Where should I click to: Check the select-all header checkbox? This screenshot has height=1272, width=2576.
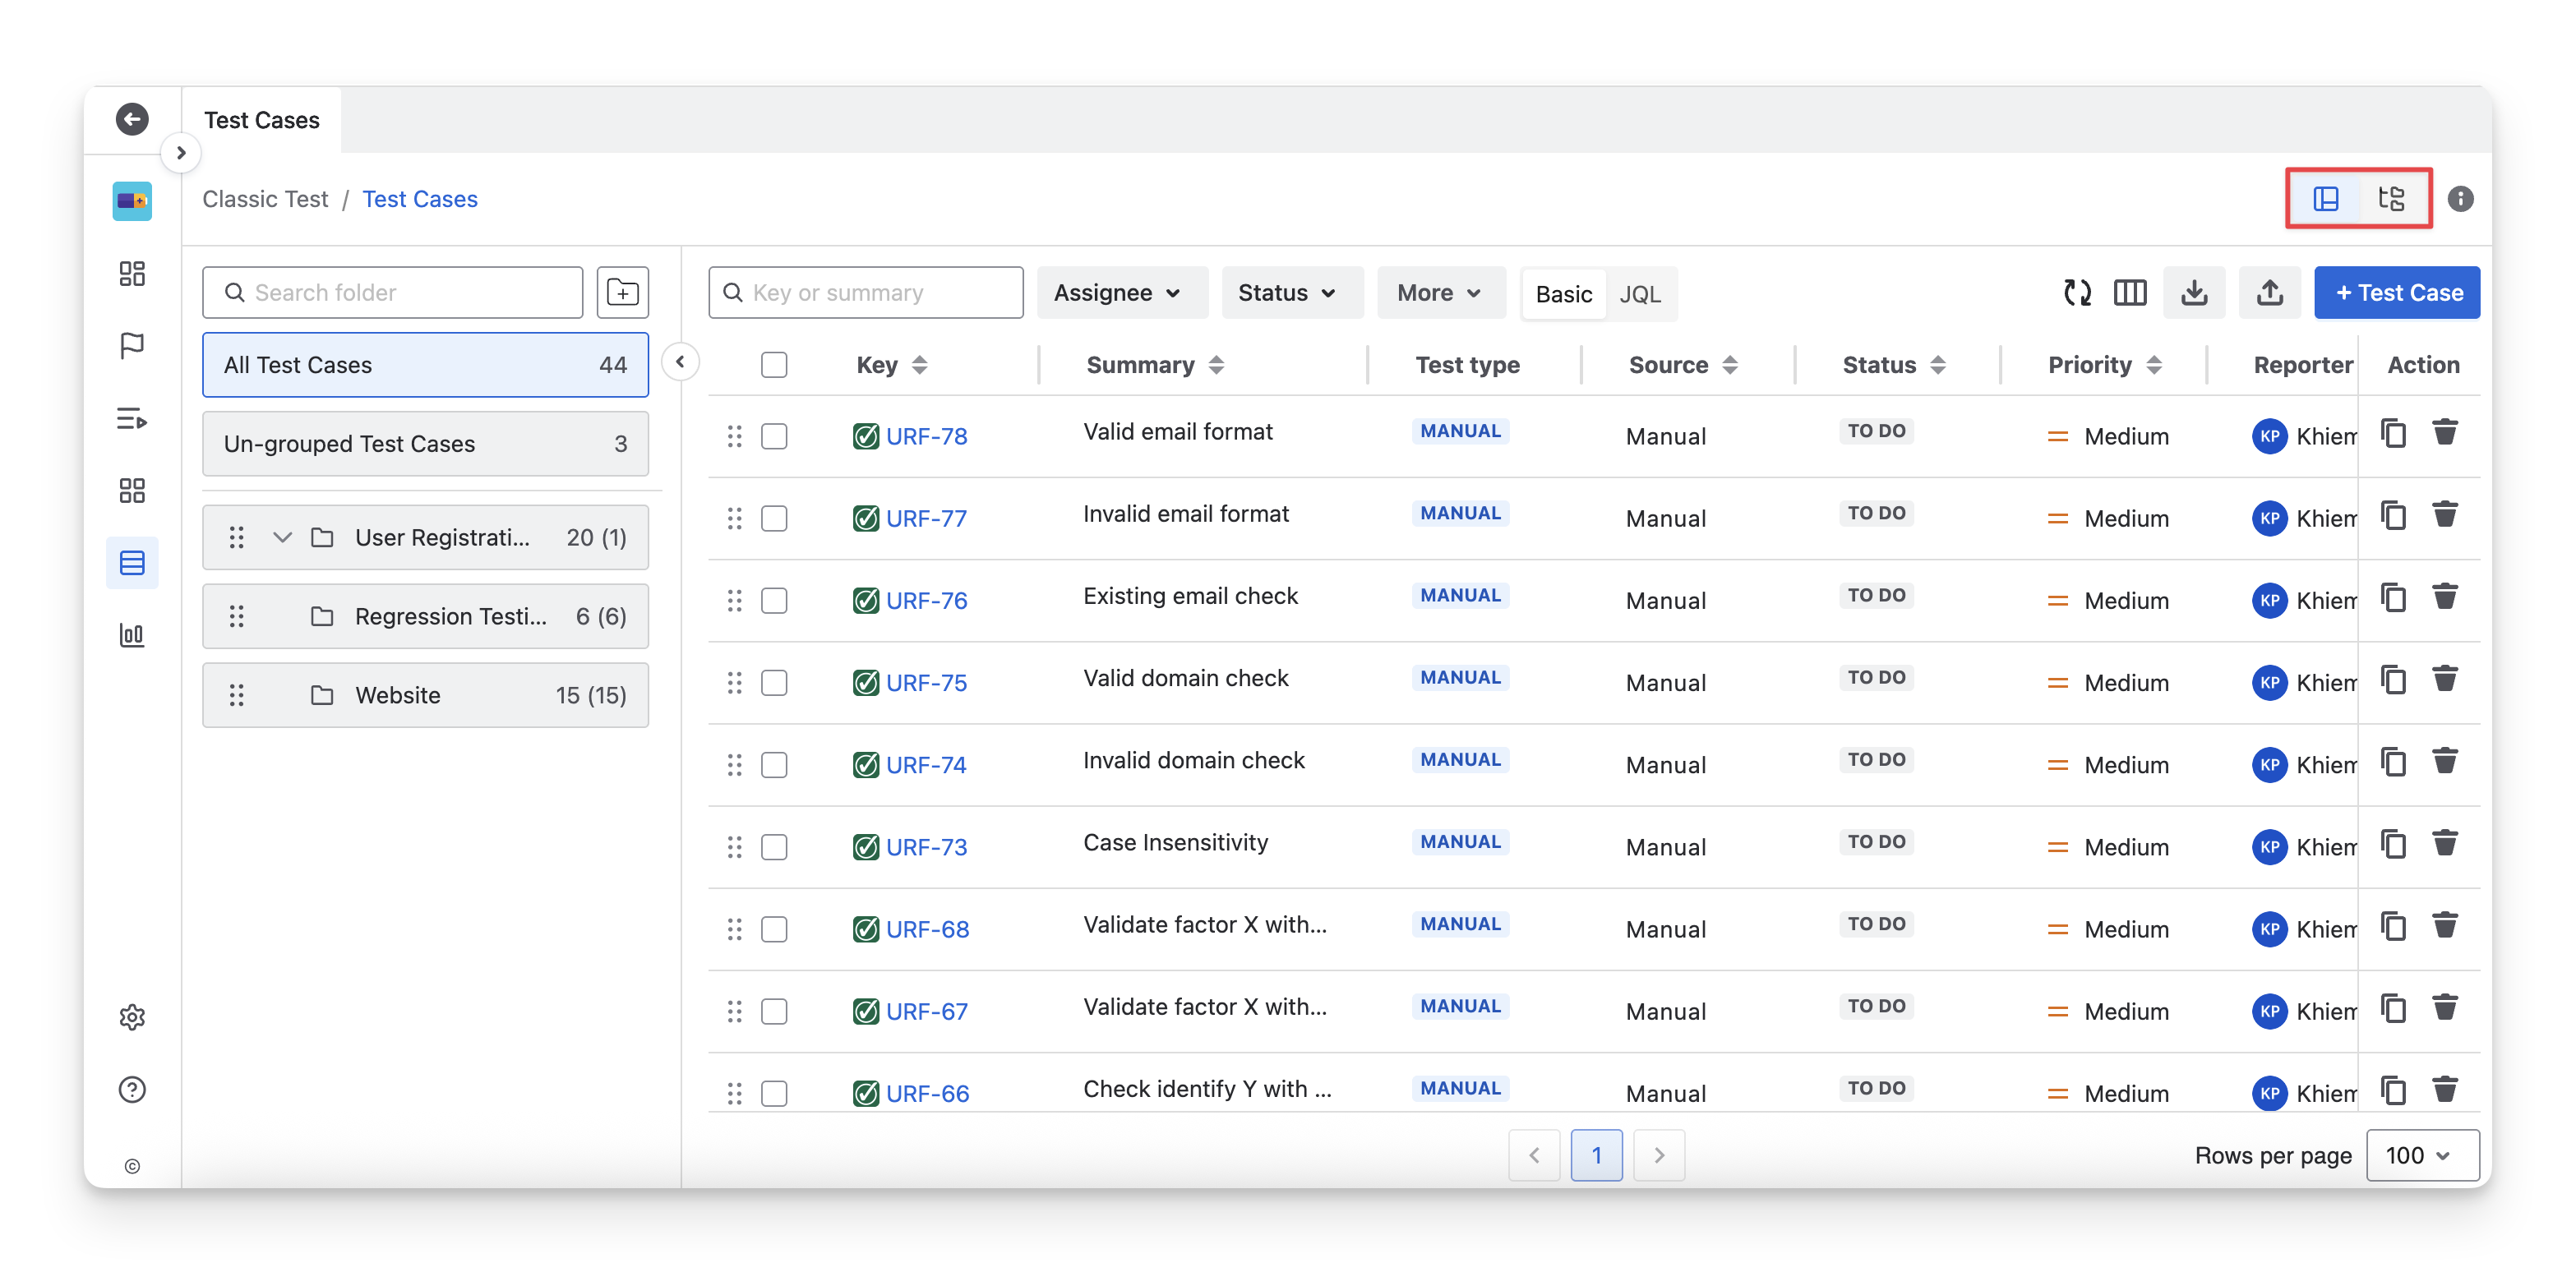pyautogui.click(x=773, y=365)
